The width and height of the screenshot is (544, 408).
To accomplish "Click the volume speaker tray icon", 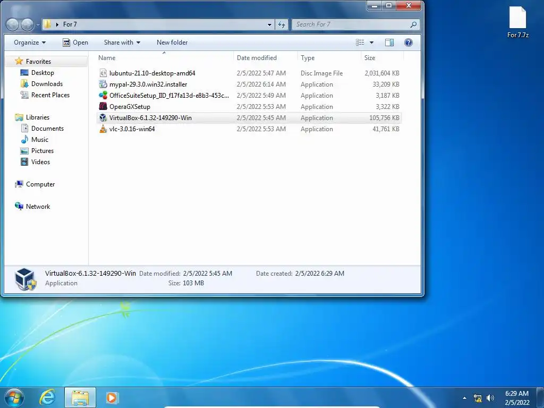I will point(490,398).
